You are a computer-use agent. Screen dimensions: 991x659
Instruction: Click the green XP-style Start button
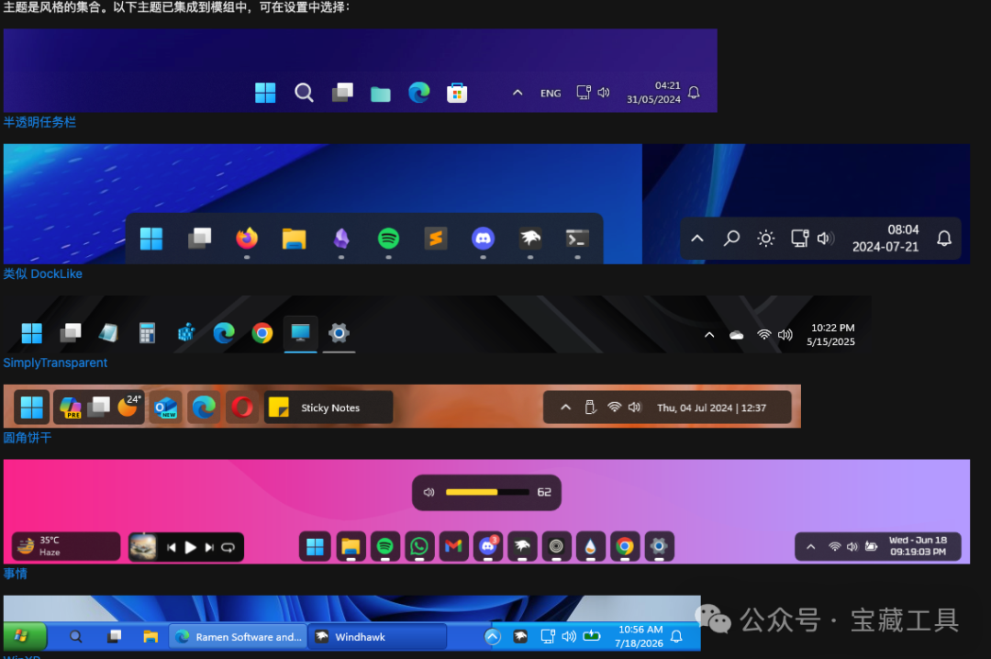tap(24, 636)
